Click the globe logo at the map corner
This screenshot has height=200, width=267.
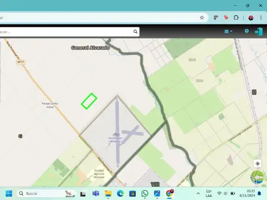click(x=257, y=177)
